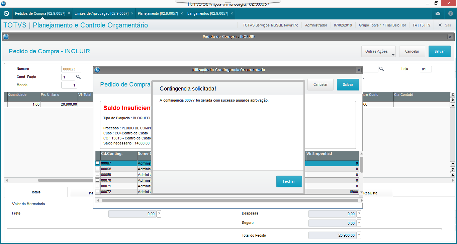Expand the Outras Ações dropdown
The image size is (457, 244).
378,52
